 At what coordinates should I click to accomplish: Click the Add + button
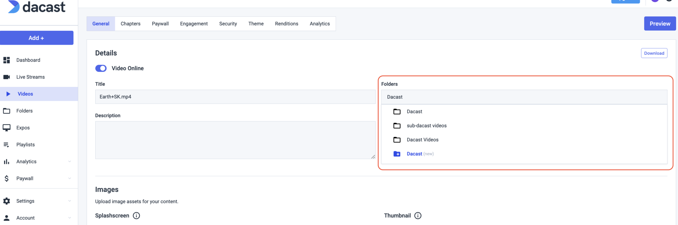click(37, 38)
